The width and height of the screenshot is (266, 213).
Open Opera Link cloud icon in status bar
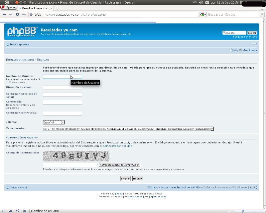click(11, 211)
